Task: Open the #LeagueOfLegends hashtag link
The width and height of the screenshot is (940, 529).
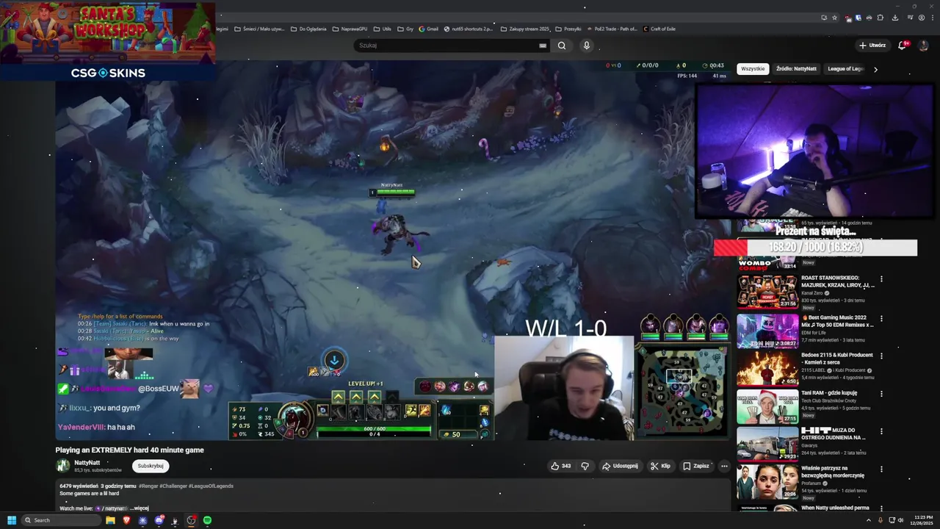Action: point(211,486)
